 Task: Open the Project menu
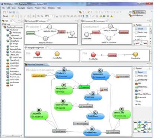(x=38, y=8)
